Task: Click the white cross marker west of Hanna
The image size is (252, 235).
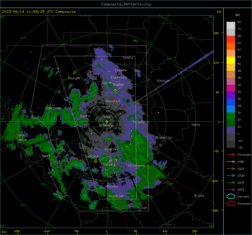Action: 158,112
